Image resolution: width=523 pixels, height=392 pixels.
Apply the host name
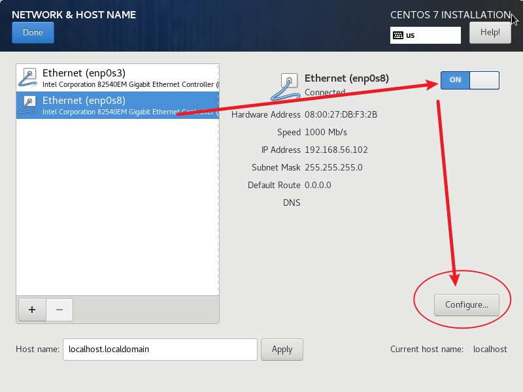click(282, 350)
